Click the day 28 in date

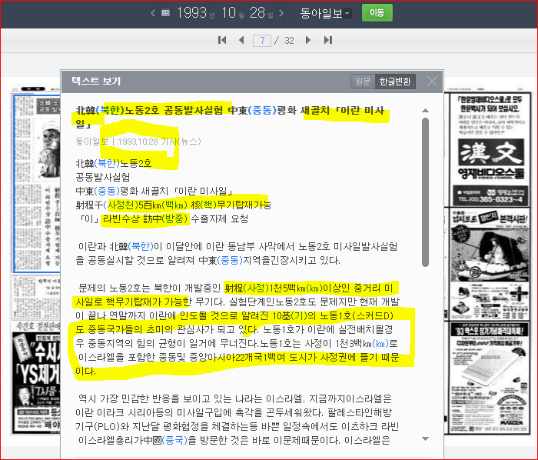pos(257,13)
